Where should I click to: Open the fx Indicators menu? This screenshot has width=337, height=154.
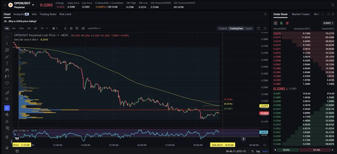pyautogui.click(x=65, y=28)
